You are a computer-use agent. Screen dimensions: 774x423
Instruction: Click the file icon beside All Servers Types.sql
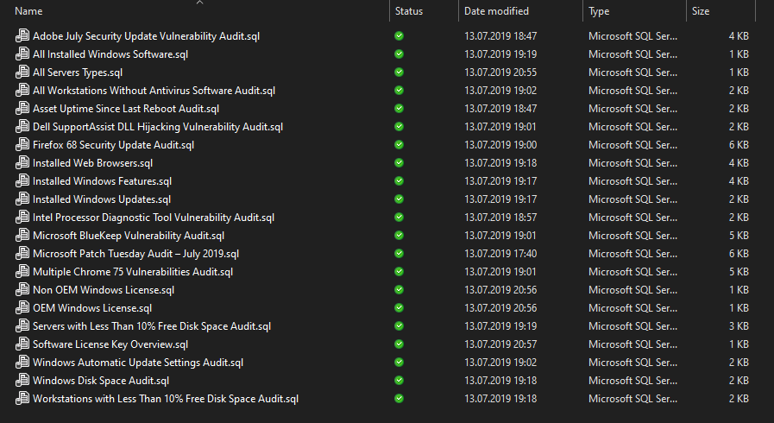pos(22,73)
